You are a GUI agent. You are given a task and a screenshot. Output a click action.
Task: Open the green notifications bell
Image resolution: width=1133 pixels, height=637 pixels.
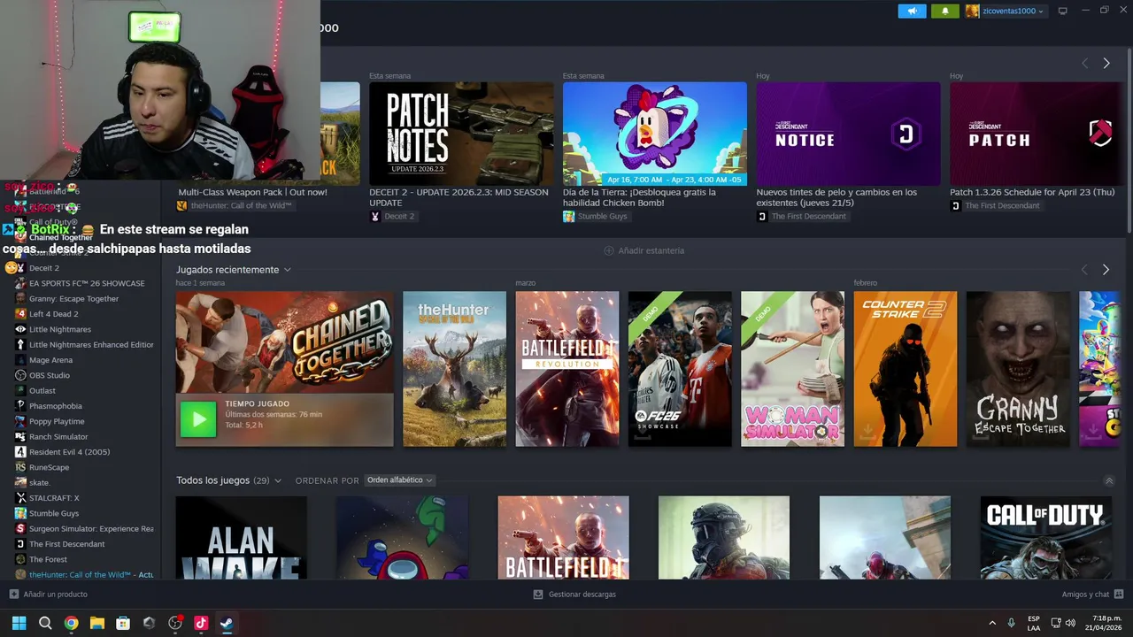click(x=944, y=12)
